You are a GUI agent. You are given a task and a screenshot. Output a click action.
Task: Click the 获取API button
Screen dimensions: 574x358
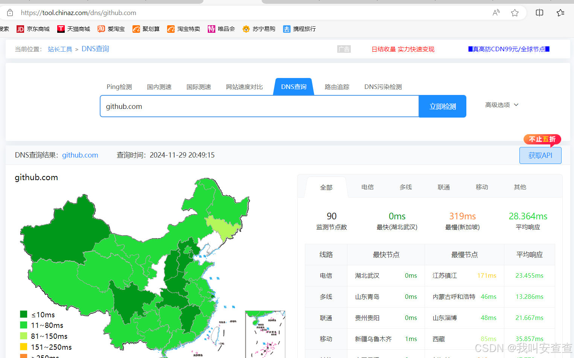coord(540,155)
